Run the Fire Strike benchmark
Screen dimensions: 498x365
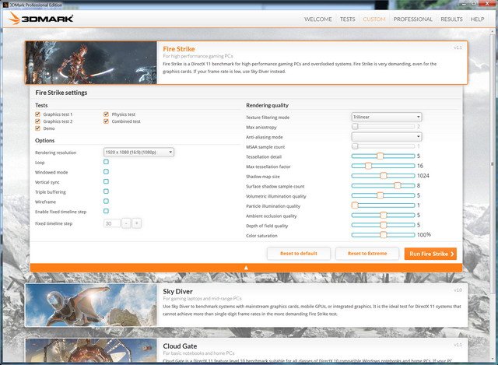click(430, 254)
